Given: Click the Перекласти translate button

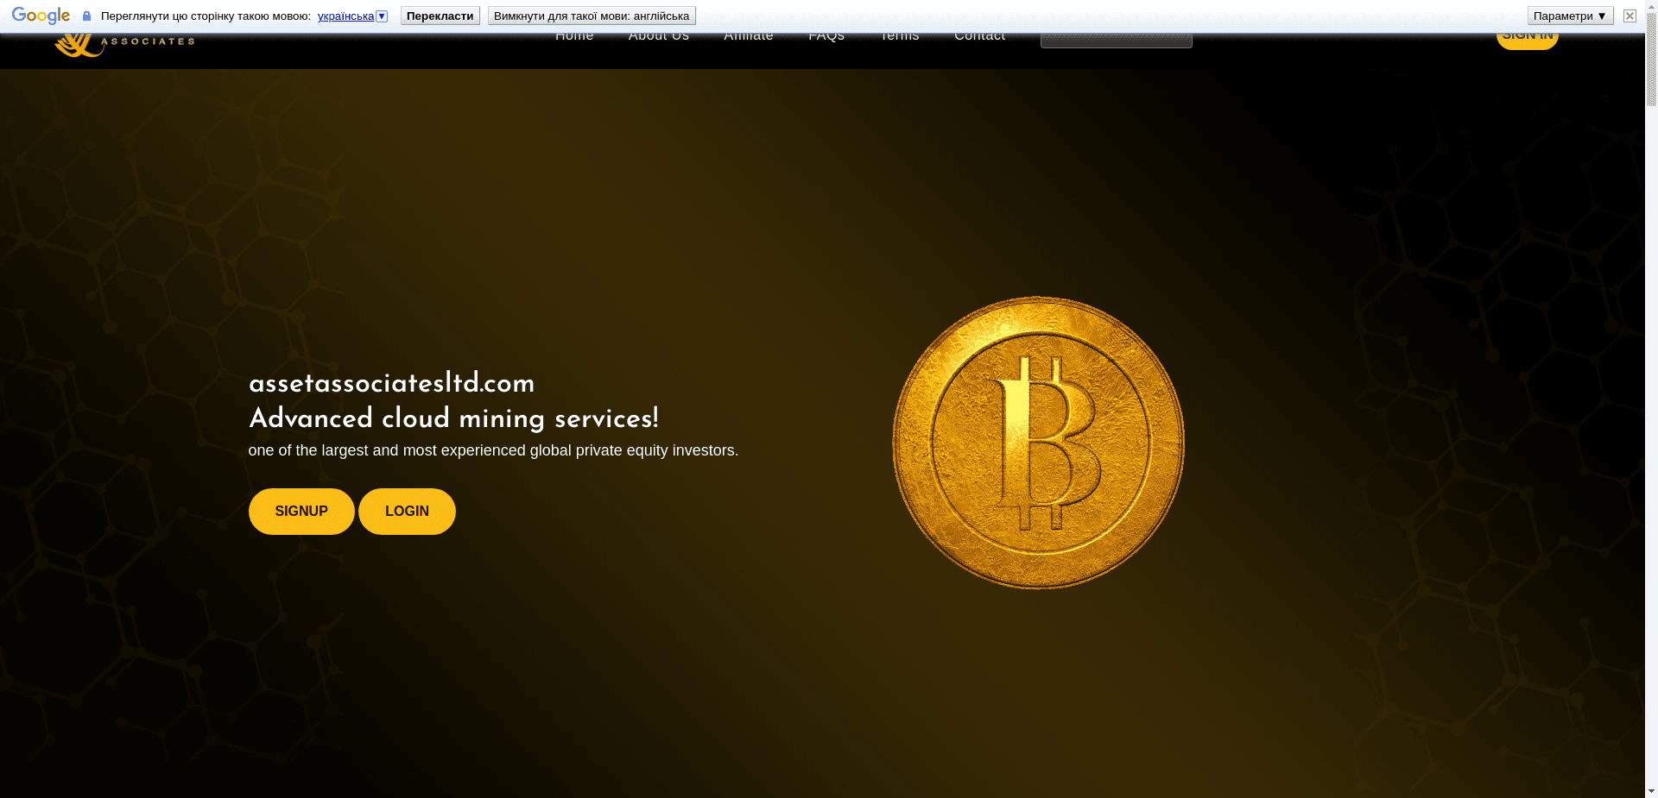Looking at the screenshot, I should (440, 16).
